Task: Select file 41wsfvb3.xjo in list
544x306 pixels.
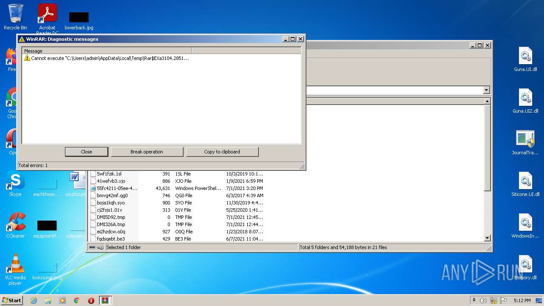Action: coord(111,181)
